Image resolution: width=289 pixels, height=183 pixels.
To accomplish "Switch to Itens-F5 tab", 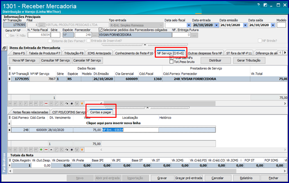I will coord(19,53).
